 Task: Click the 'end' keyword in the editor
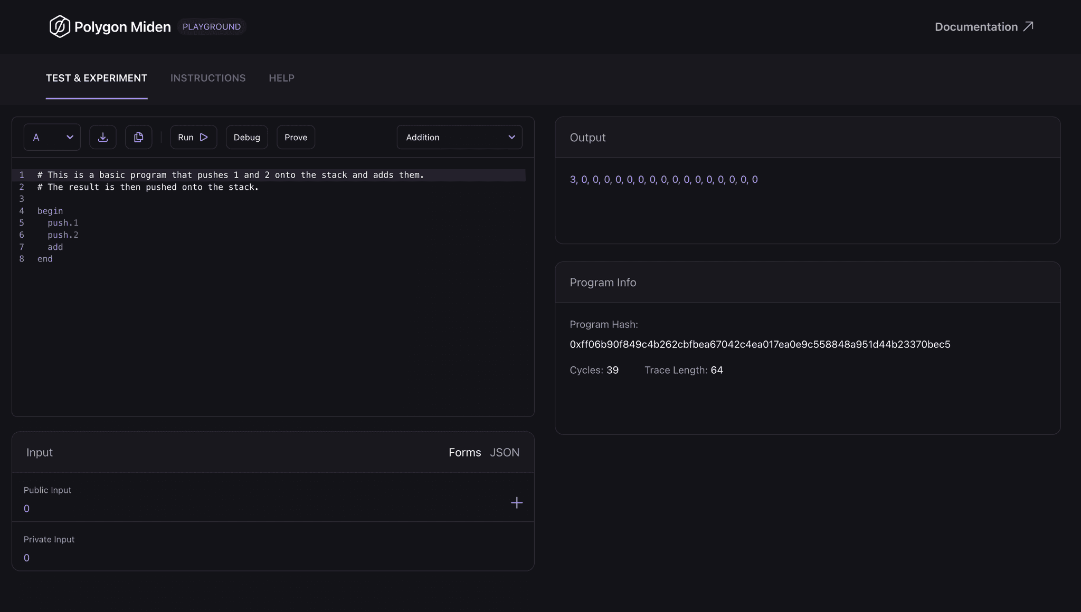click(x=45, y=259)
